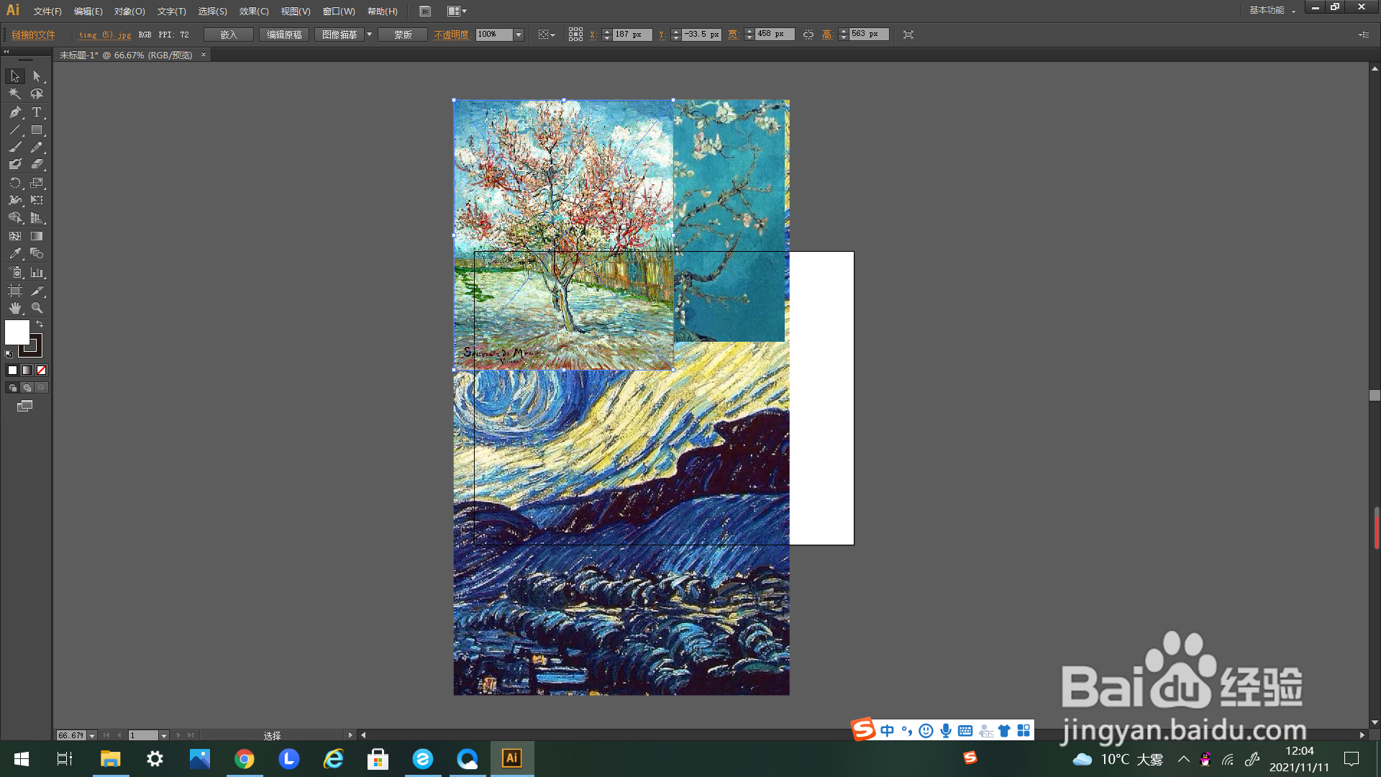The height and width of the screenshot is (777, 1381).
Task: Open the 对象(O) menu
Action: [x=129, y=12]
